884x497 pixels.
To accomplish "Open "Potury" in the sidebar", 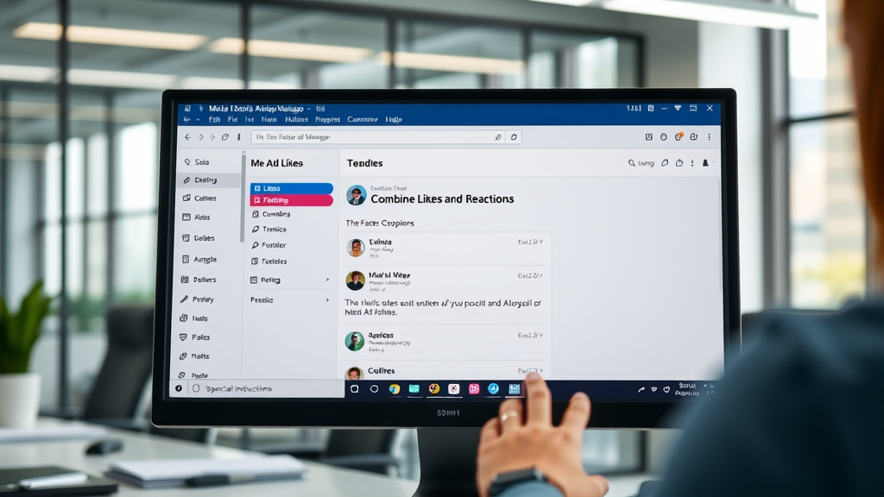I will pyautogui.click(x=198, y=299).
